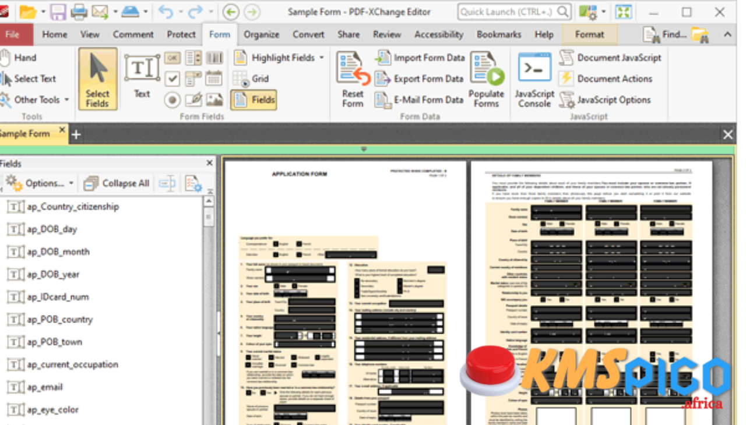Close the Fields pane

(209, 164)
